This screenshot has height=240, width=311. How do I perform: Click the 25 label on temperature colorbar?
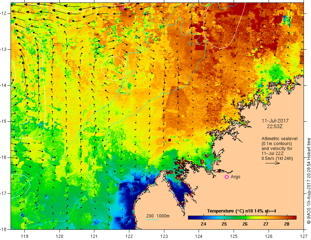[224, 224]
